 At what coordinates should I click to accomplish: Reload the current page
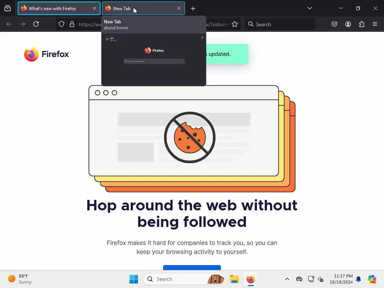coord(36,24)
